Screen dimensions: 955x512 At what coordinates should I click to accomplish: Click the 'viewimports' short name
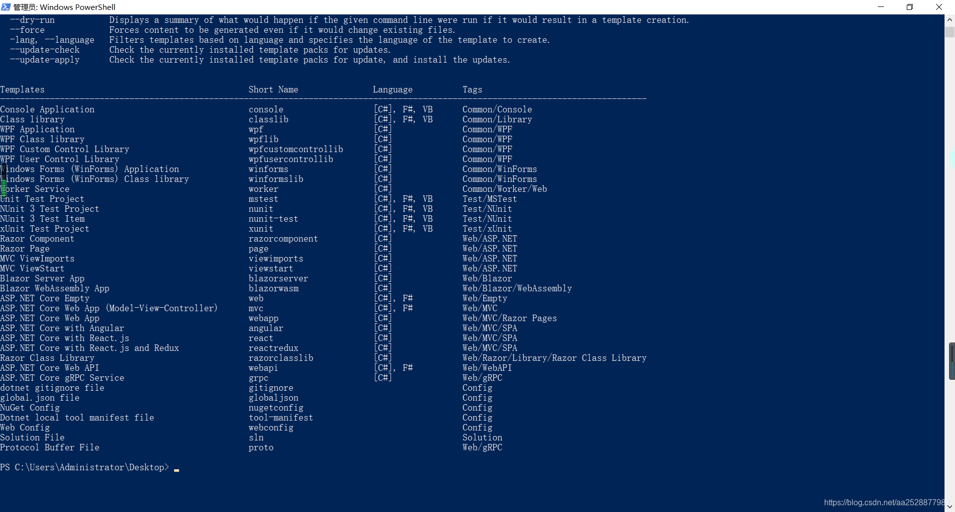pos(276,258)
